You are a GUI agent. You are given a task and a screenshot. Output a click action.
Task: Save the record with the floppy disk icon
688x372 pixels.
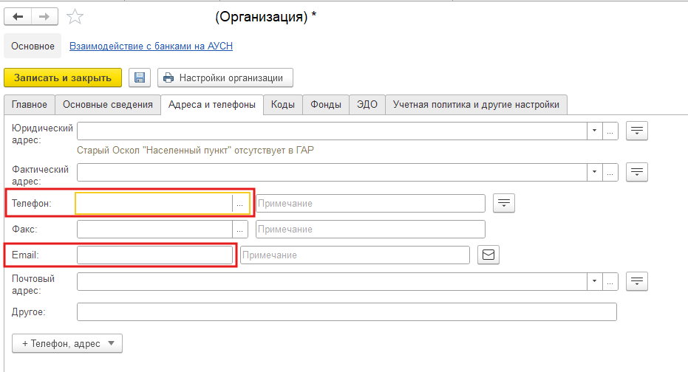pyautogui.click(x=140, y=77)
